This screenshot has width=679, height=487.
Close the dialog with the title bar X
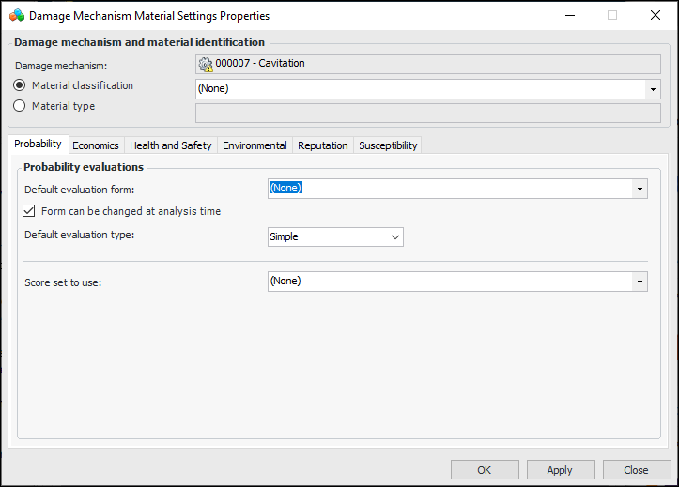655,16
